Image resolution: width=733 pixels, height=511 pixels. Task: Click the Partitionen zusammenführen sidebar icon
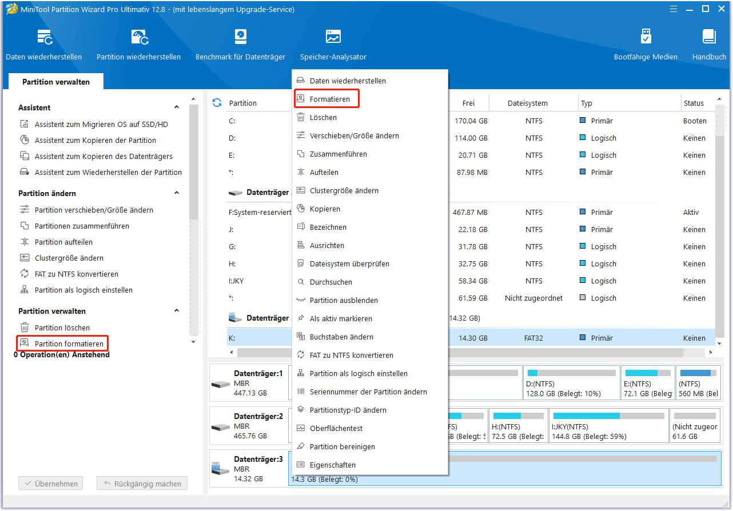(25, 226)
